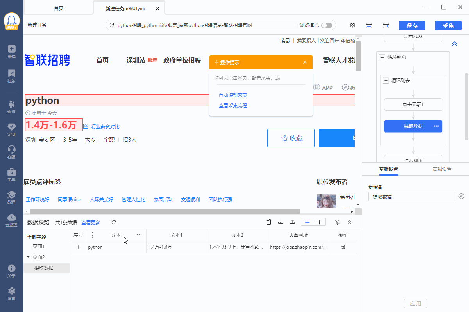Collapse the 操作提示 tips panel
This screenshot has height=312, width=469.
point(305,63)
